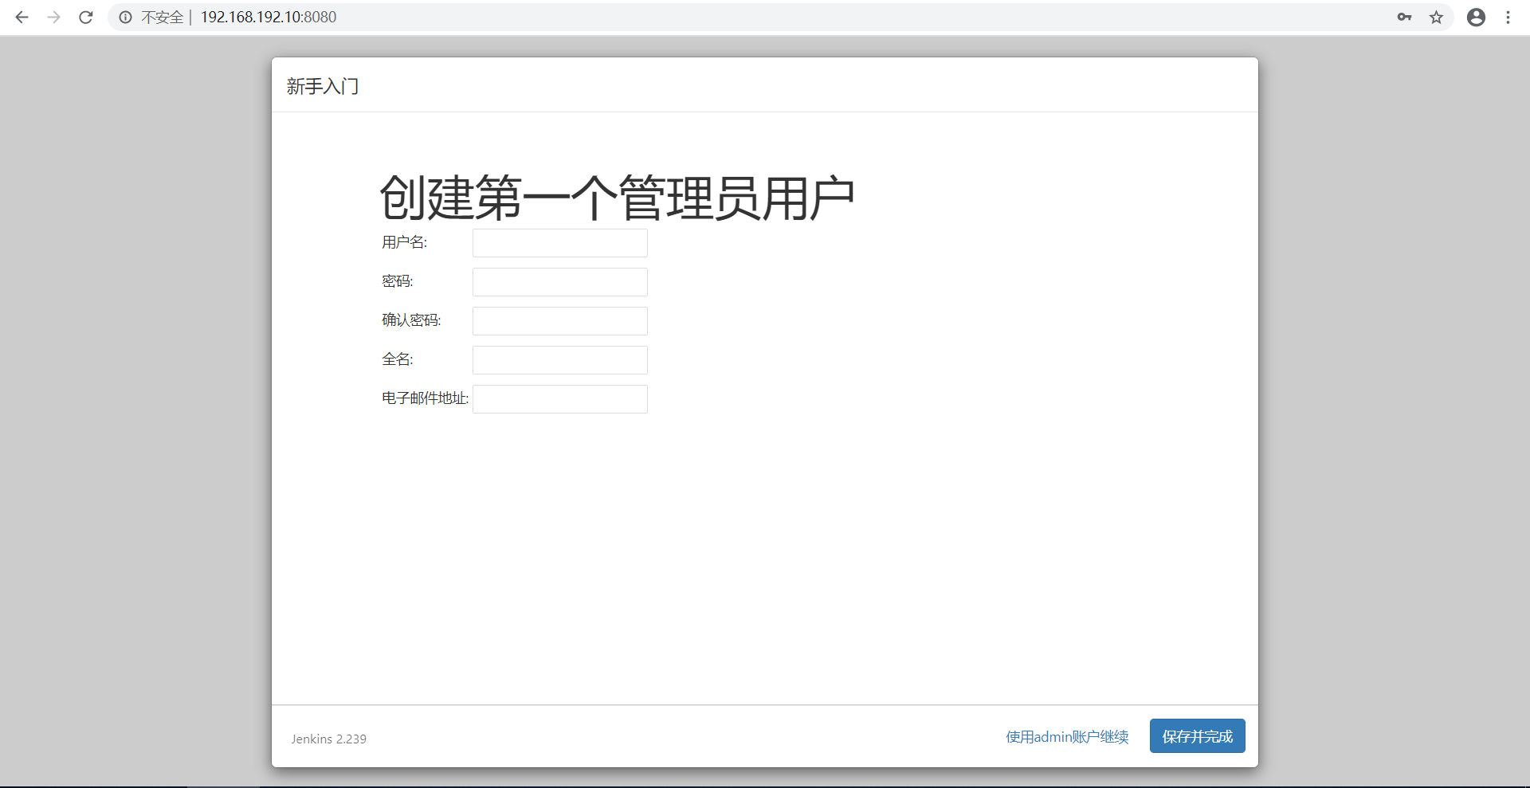Click the 新手入门 dialog title
1530x788 pixels.
(323, 86)
